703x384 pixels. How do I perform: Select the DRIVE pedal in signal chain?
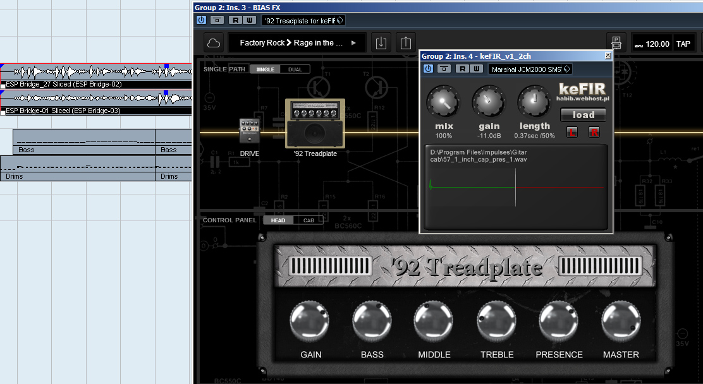tap(249, 131)
